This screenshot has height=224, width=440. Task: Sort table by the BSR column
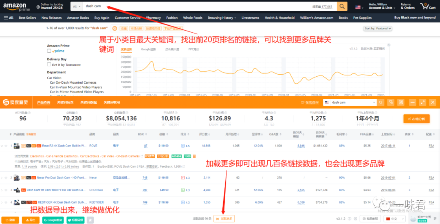(x=142, y=134)
